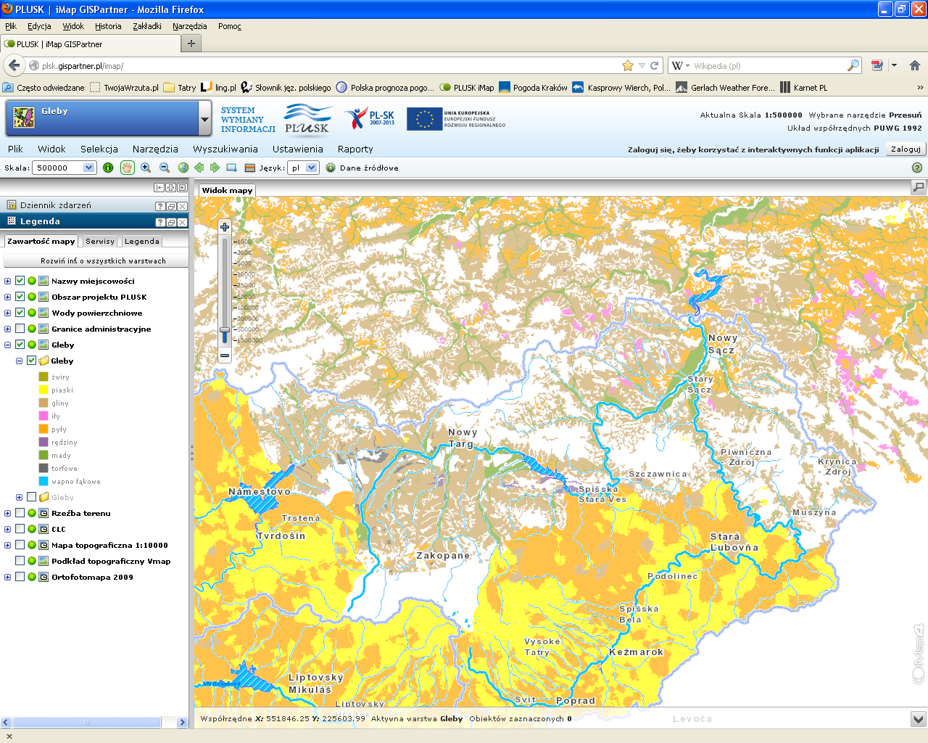Open the Pogoda Kraków bookmark

[x=533, y=87]
